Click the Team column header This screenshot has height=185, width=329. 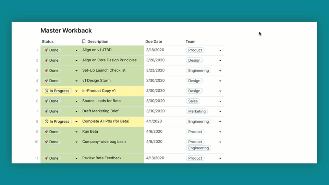[191, 41]
